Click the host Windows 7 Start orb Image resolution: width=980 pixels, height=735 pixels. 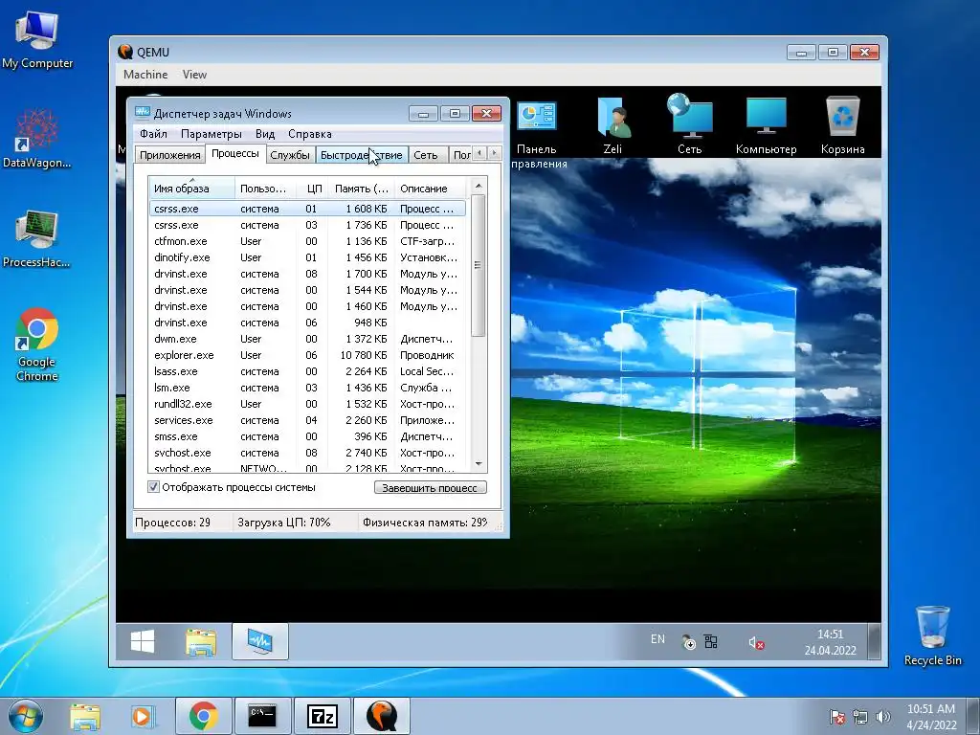pyautogui.click(x=26, y=716)
